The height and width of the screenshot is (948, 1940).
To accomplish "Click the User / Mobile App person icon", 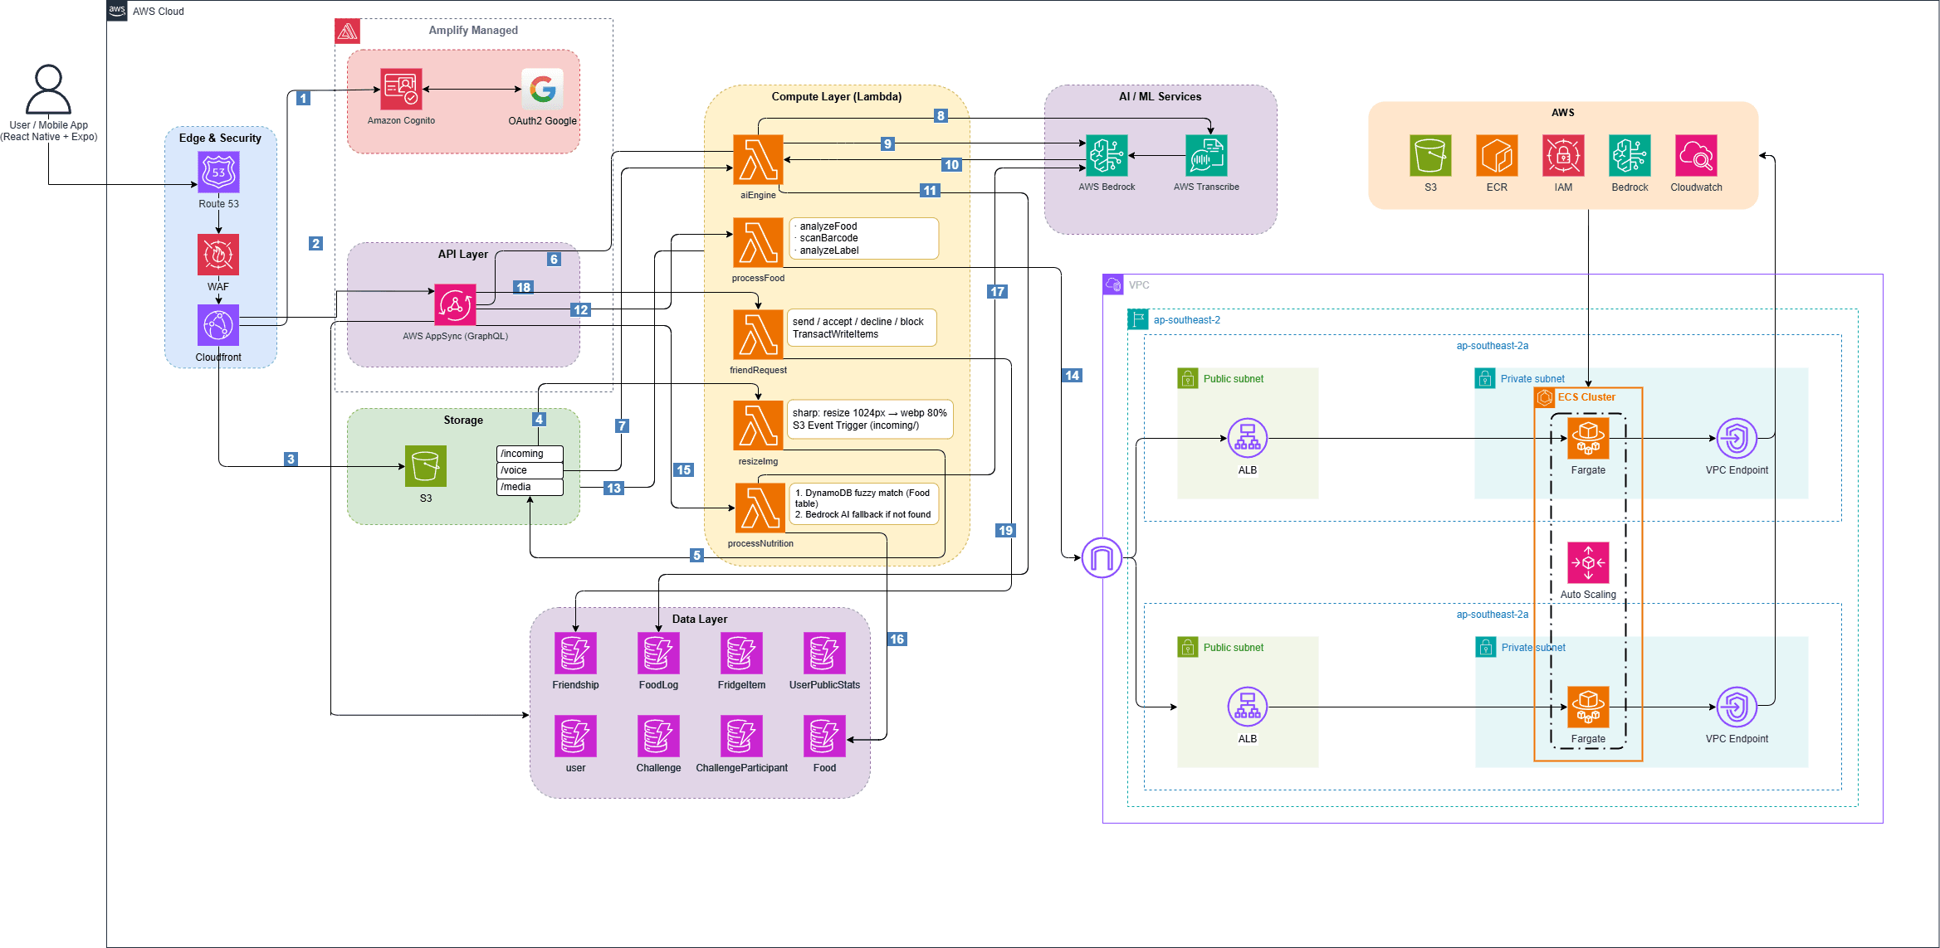I will (48, 90).
